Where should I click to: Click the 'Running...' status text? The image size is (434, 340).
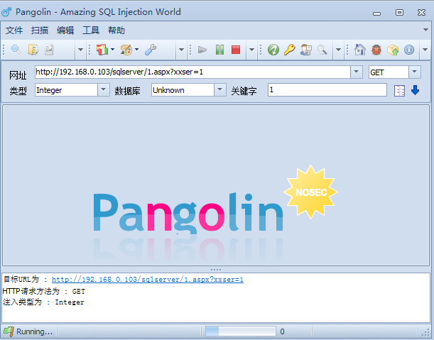coord(34,331)
